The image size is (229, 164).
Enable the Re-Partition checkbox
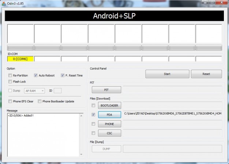tap(10, 76)
